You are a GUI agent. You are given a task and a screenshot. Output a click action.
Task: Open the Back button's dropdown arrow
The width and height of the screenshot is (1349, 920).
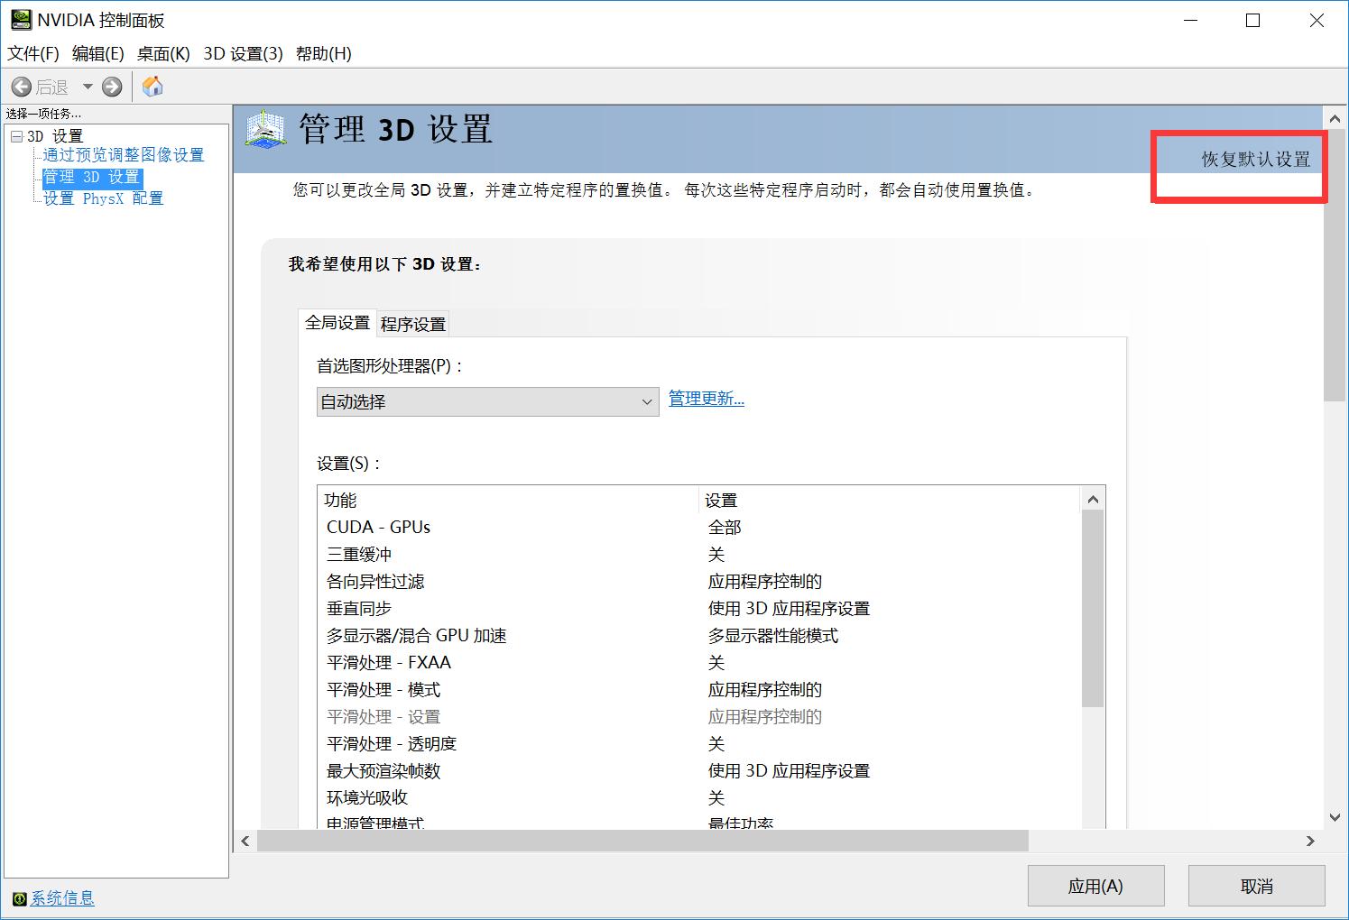[x=87, y=86]
